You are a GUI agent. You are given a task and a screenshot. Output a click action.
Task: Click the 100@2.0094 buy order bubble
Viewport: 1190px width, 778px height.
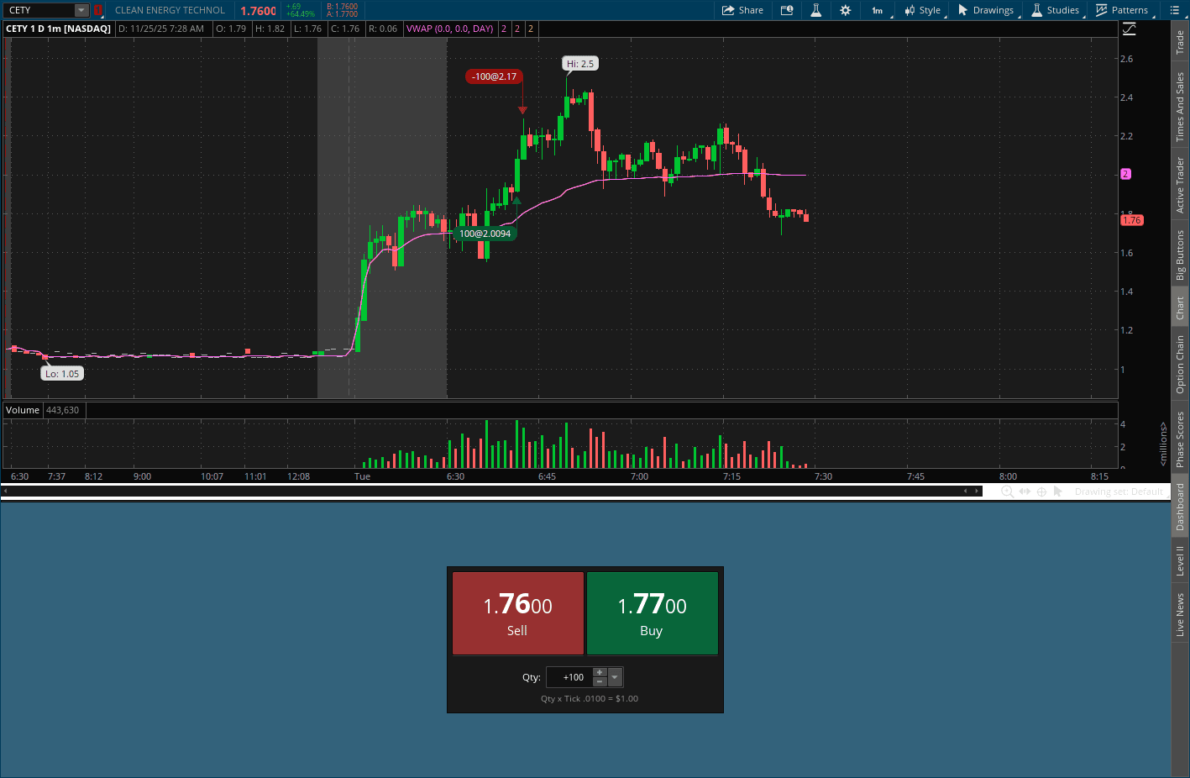coord(485,234)
